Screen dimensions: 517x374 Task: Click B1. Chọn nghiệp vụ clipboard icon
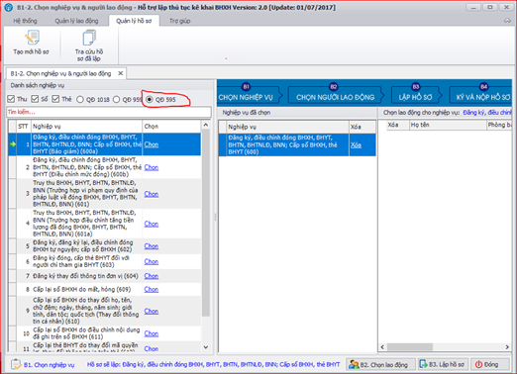[x=16, y=364]
